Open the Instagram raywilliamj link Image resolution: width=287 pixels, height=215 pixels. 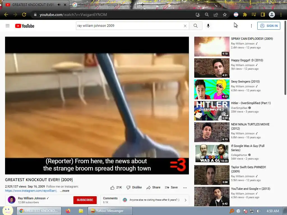(31, 191)
